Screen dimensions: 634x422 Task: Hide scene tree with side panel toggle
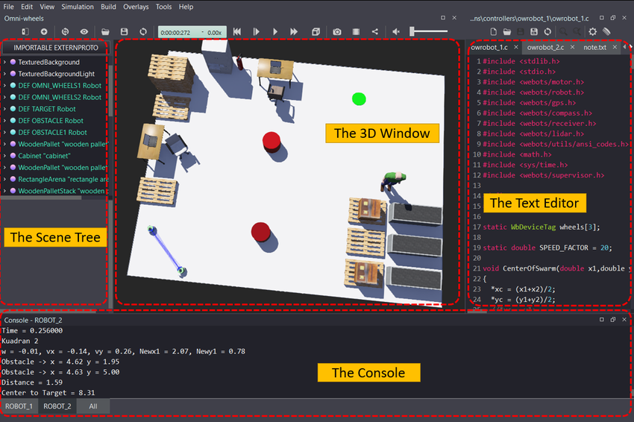tap(25, 31)
